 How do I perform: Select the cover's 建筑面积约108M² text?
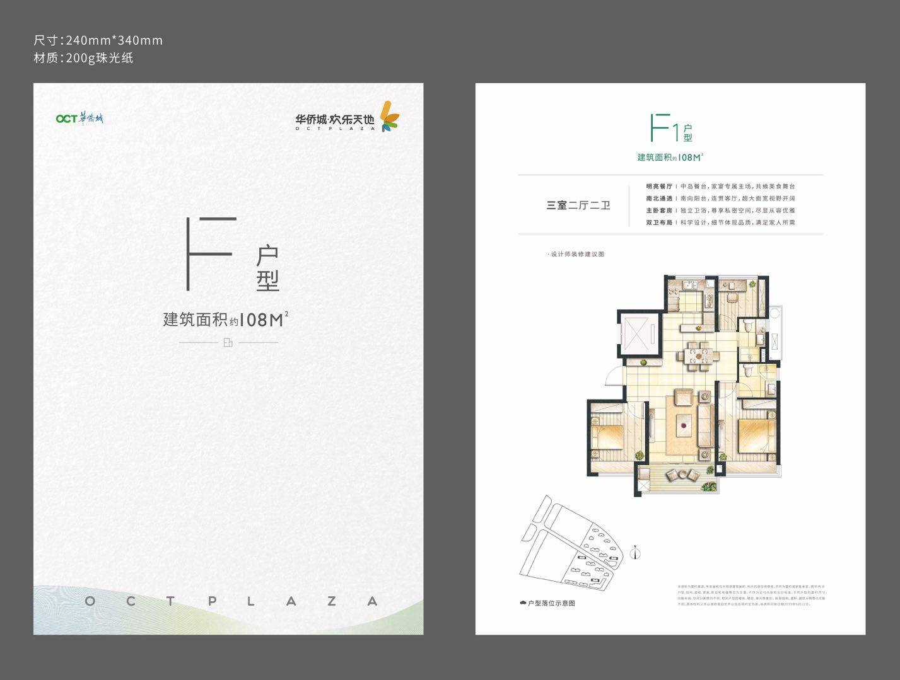point(226,319)
